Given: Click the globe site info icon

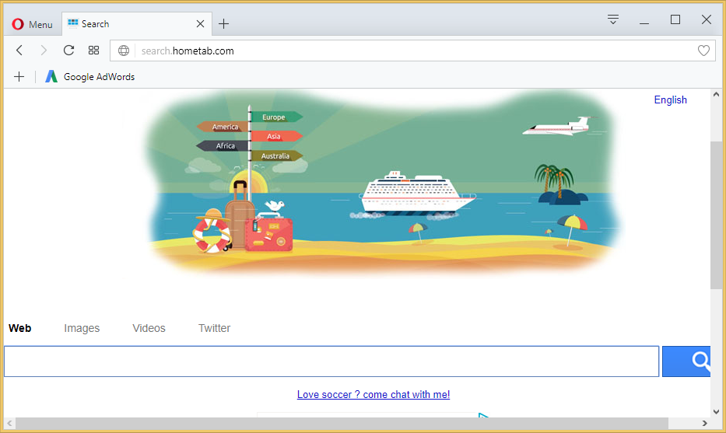Looking at the screenshot, I should (123, 51).
